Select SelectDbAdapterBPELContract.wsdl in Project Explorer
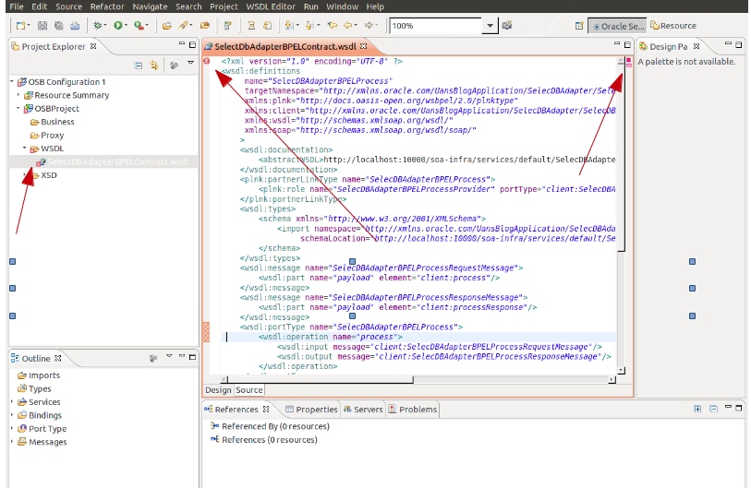 tap(116, 161)
